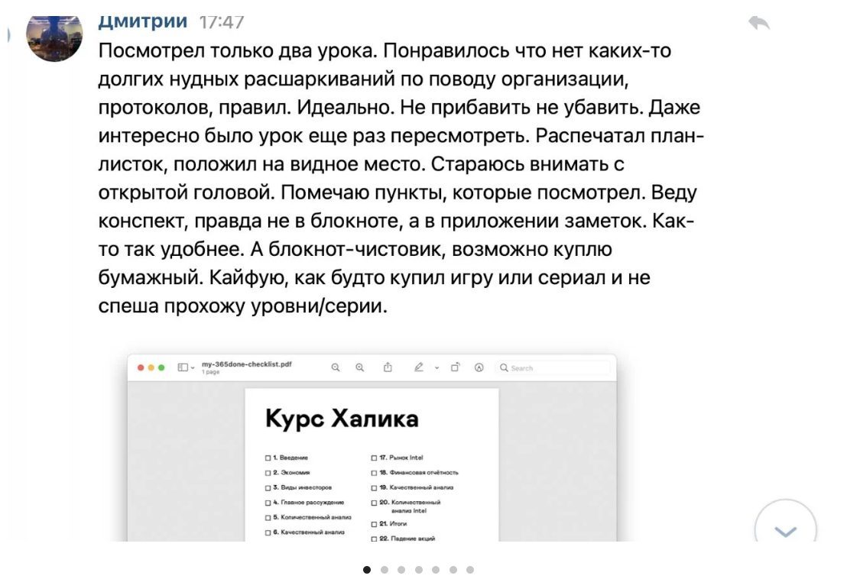The image size is (847, 579).
Task: Check the box for 6. Качественный анализ
Action: click(x=268, y=532)
